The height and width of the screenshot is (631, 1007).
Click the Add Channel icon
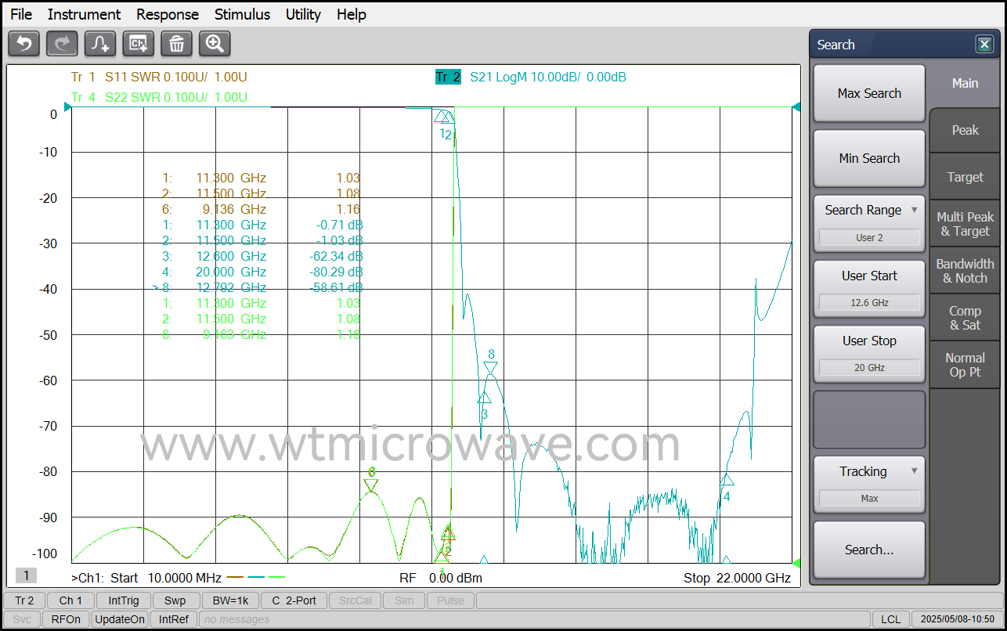click(x=139, y=44)
